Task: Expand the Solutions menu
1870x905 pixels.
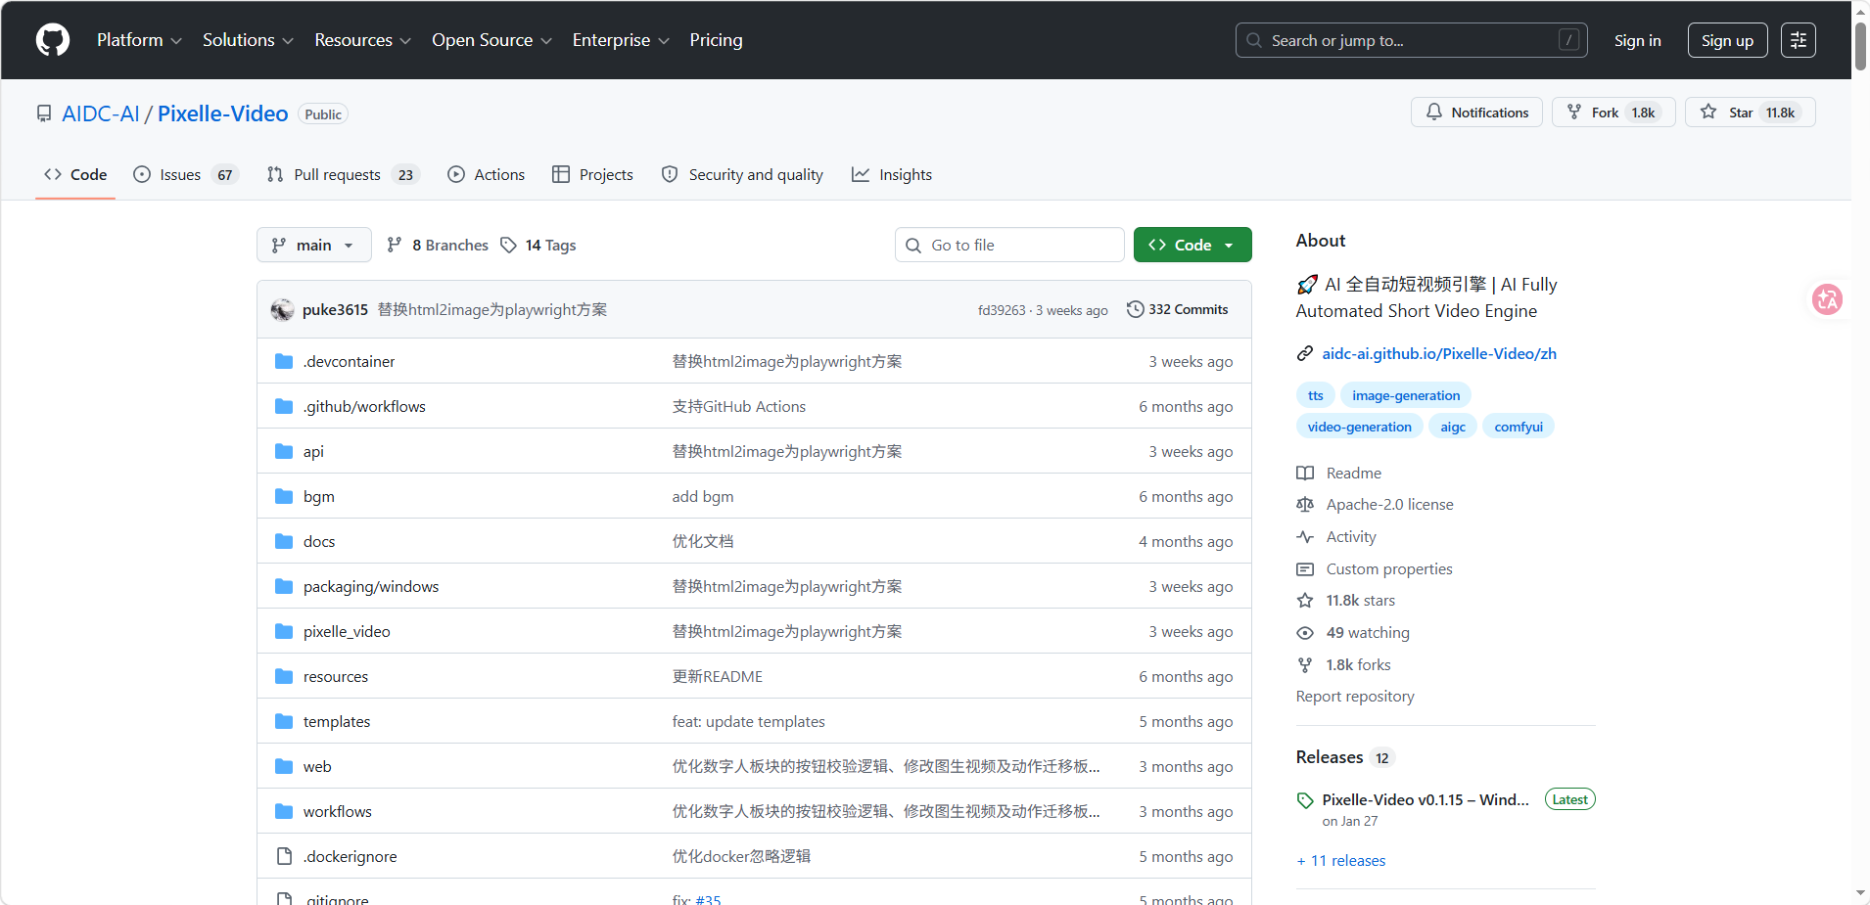Action: [248, 40]
